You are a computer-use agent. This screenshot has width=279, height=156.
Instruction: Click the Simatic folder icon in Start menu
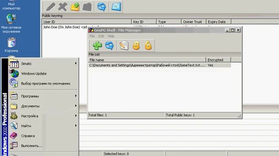coord(14,64)
